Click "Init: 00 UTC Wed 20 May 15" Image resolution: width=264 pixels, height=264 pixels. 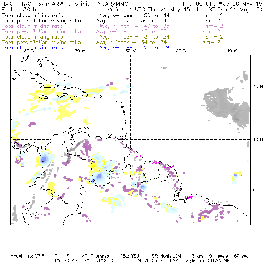point(222,4)
